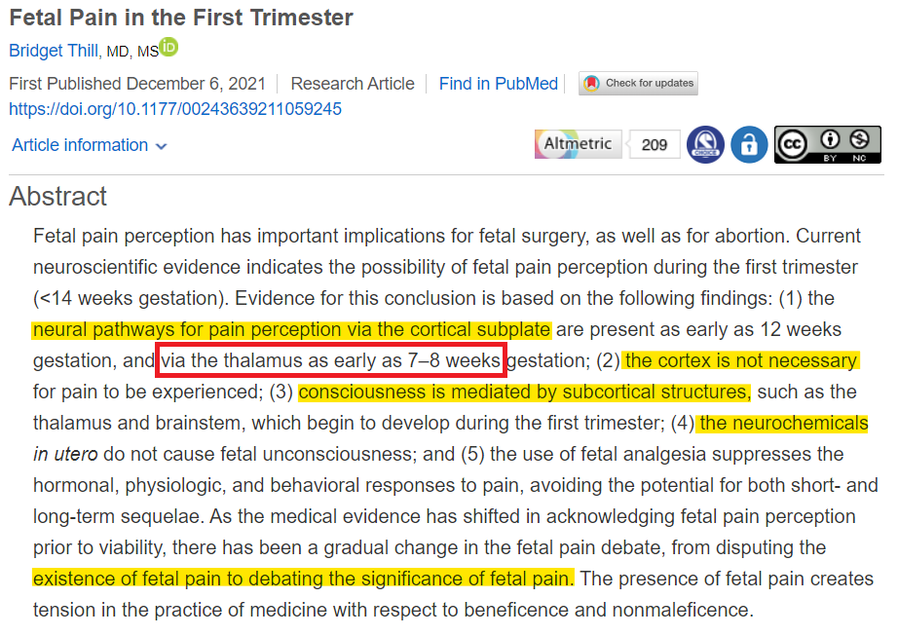Image resolution: width=898 pixels, height=636 pixels.
Task: Open the Article information dropdown
Action: click(x=90, y=145)
